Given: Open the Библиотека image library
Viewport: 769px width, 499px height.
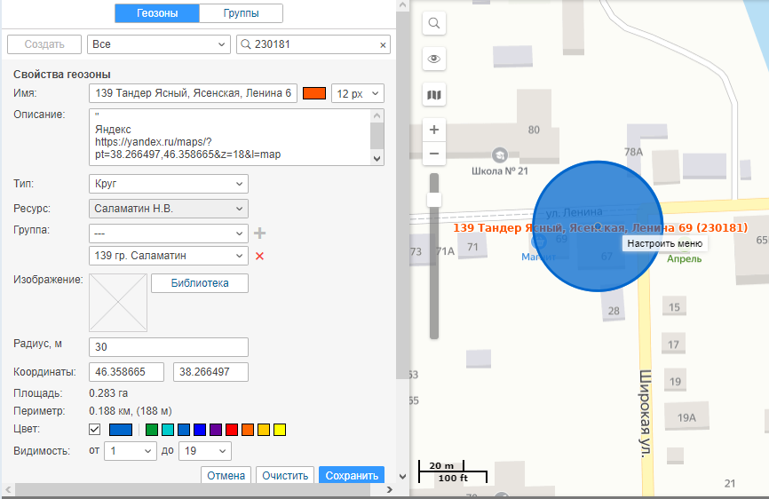Looking at the screenshot, I should [x=200, y=283].
